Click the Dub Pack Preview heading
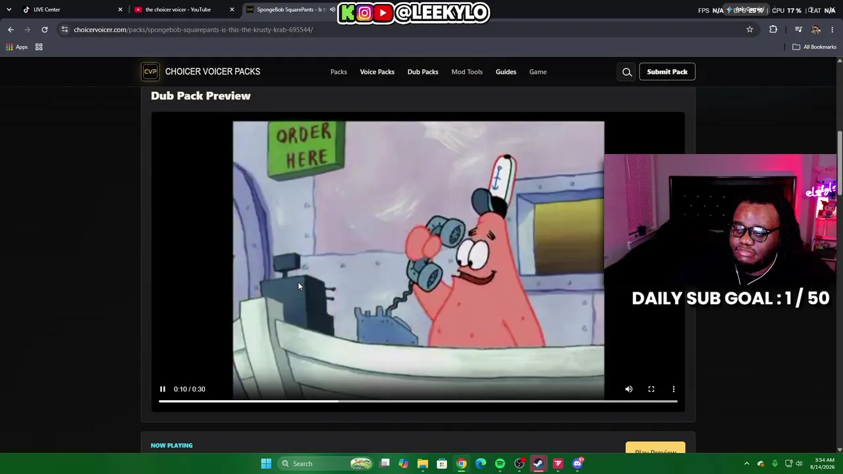 [x=201, y=96]
